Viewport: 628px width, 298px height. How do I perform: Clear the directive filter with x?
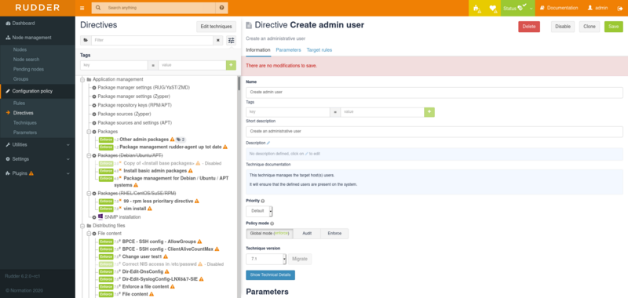(218, 41)
